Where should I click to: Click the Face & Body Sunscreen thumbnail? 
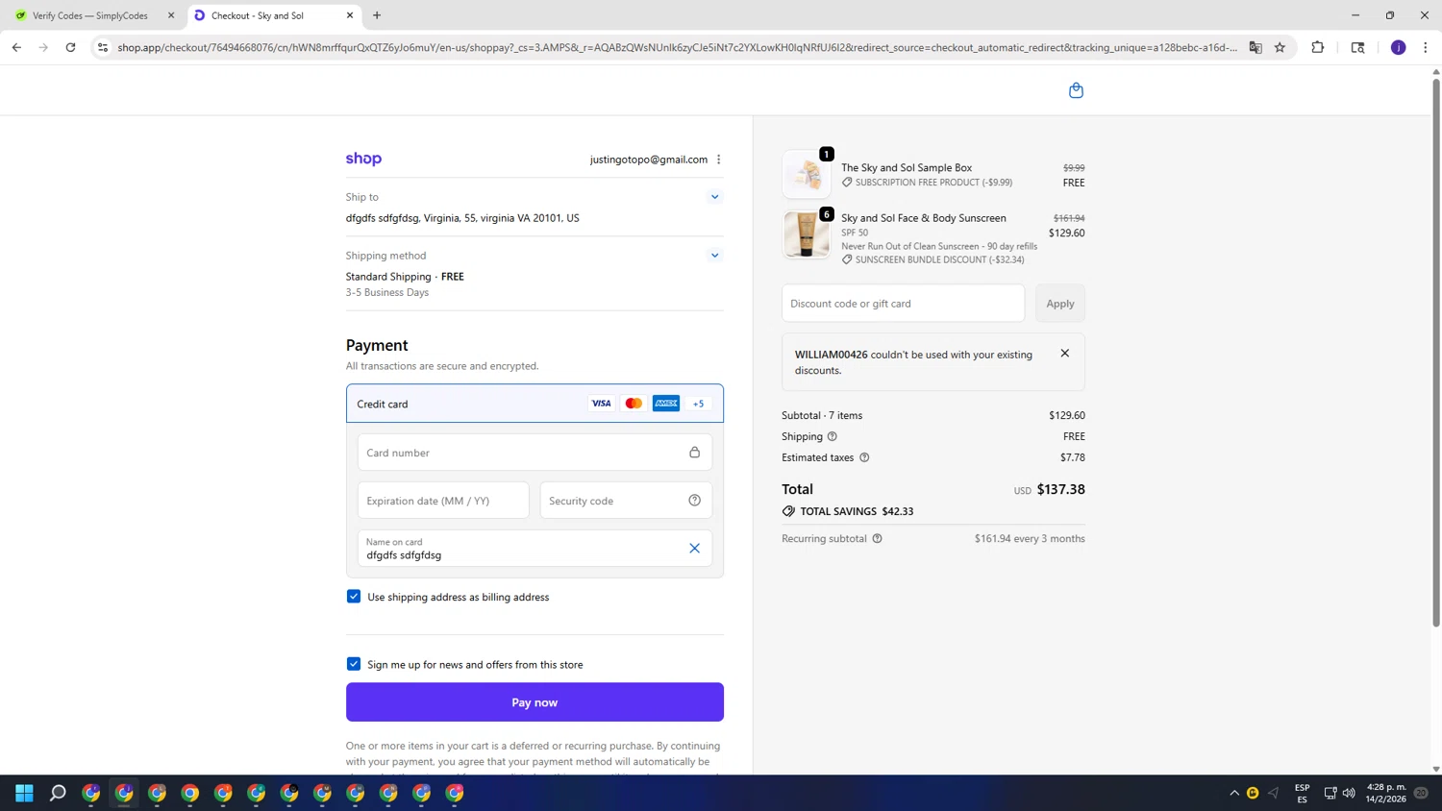(807, 234)
